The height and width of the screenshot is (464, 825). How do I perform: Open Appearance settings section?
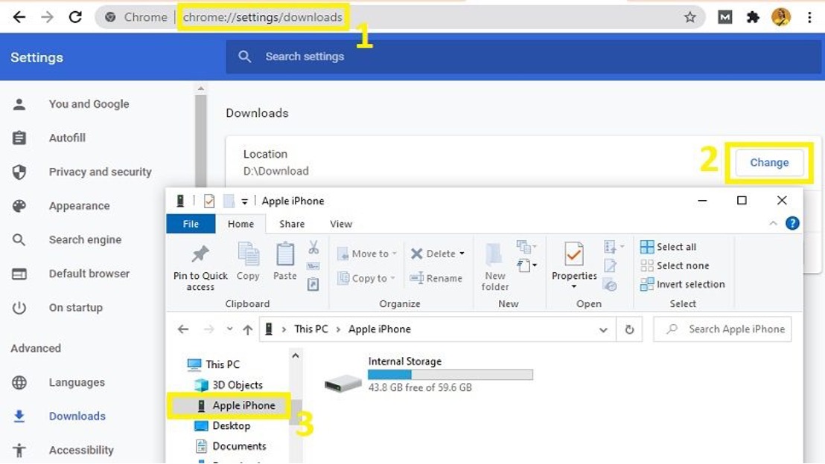(x=80, y=206)
